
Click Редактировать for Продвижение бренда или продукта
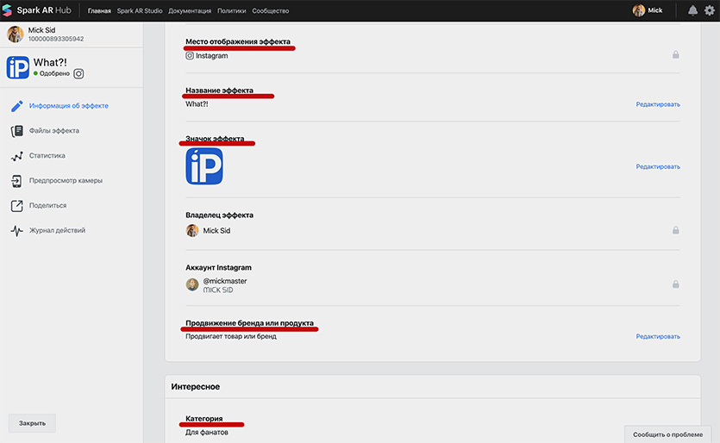(x=658, y=336)
